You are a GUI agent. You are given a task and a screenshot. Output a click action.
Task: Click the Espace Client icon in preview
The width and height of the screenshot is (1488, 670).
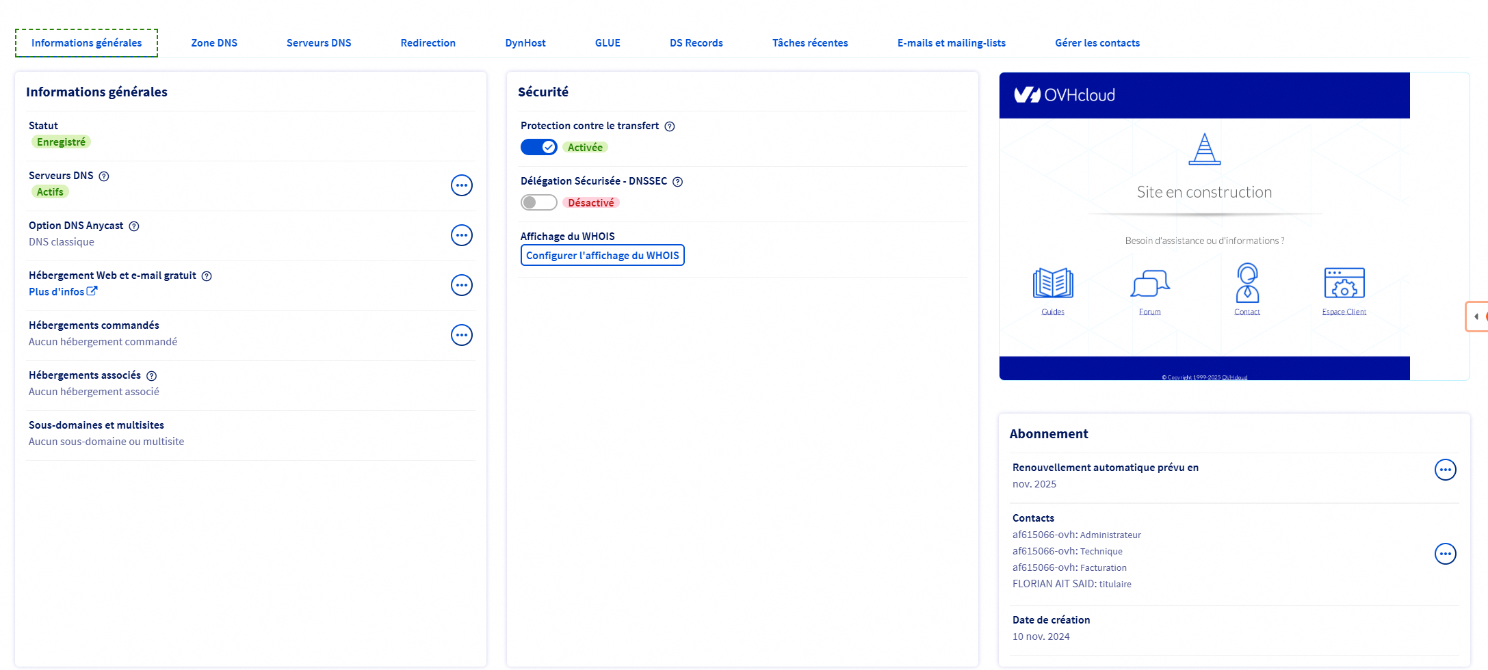click(1344, 283)
